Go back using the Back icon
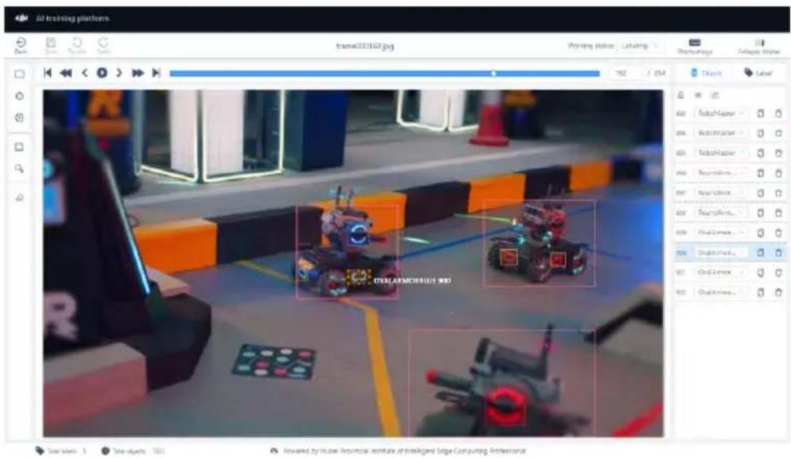Image resolution: width=791 pixels, height=458 pixels. (20, 45)
